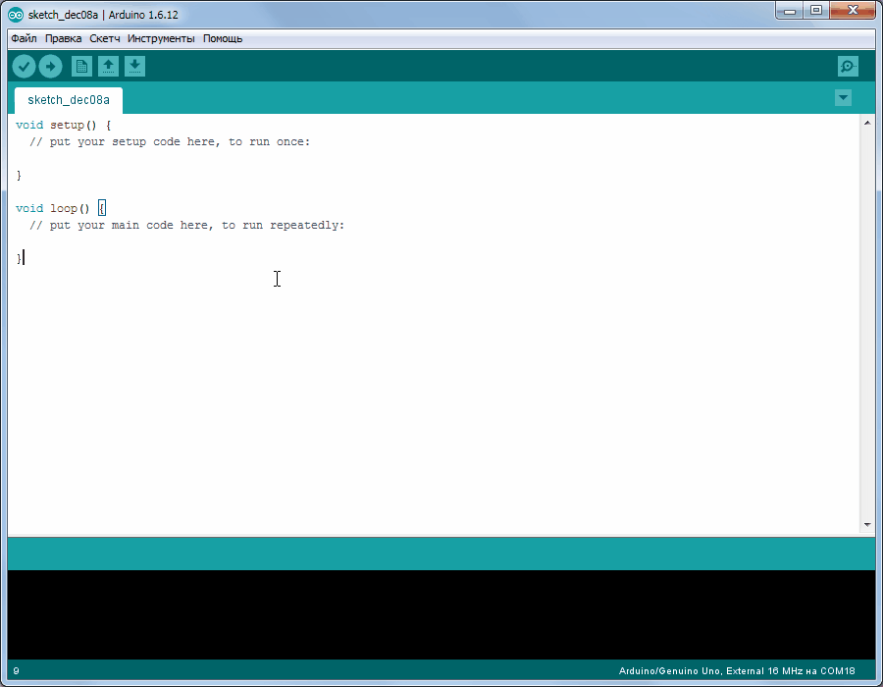The width and height of the screenshot is (883, 687).
Task: Click the black console output area
Action: 441,614
